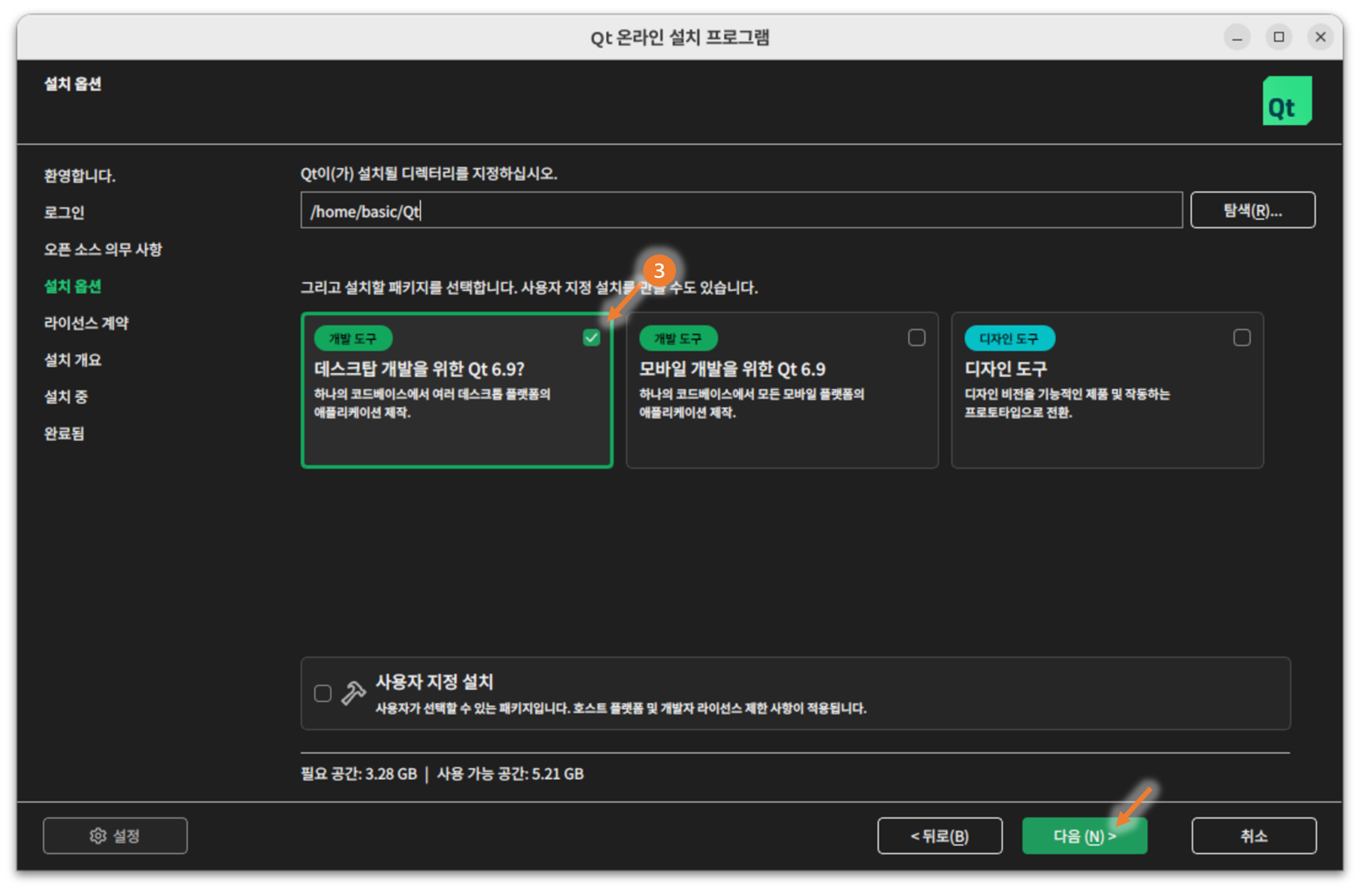The image size is (1360, 891).
Task: Close the Qt installer window
Action: [x=1321, y=37]
